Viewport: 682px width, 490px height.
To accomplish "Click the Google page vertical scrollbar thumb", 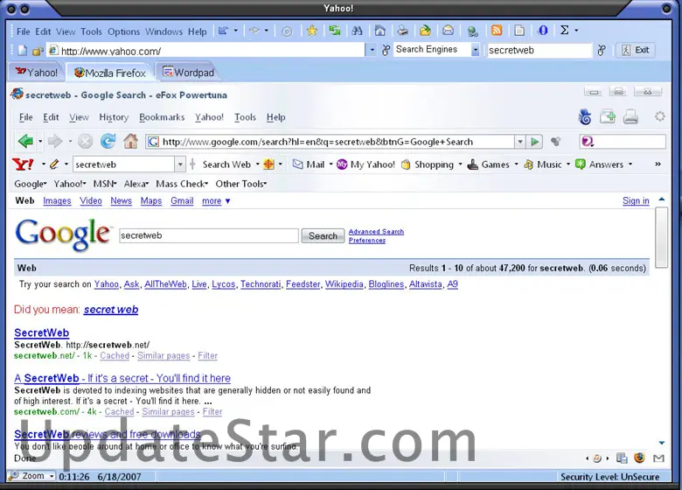I will coord(661,237).
